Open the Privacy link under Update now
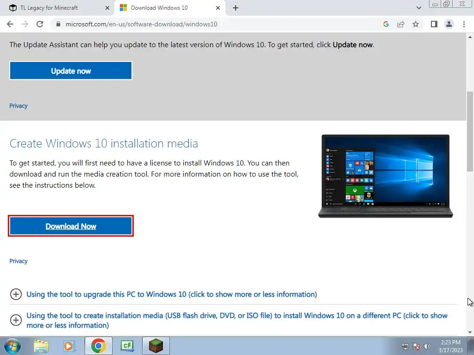Screen dimensions: 474x355 click(19, 106)
